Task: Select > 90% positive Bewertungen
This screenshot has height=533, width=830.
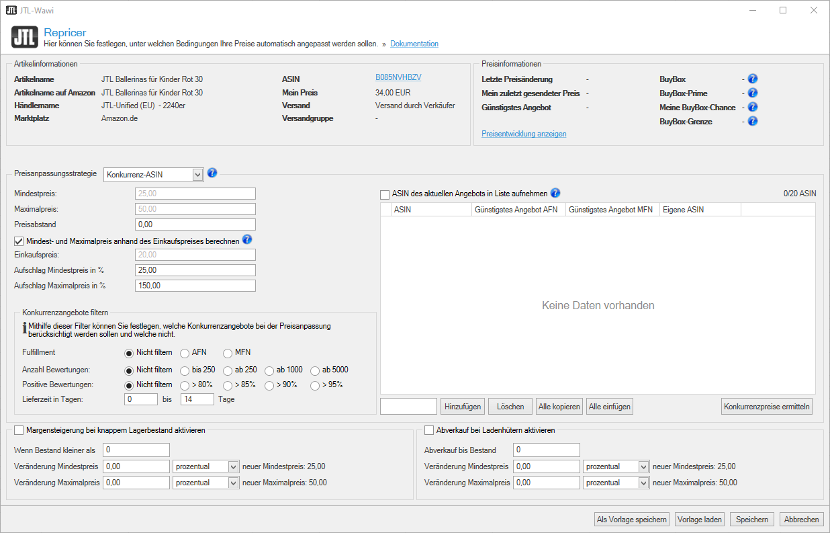Action: 269,385
